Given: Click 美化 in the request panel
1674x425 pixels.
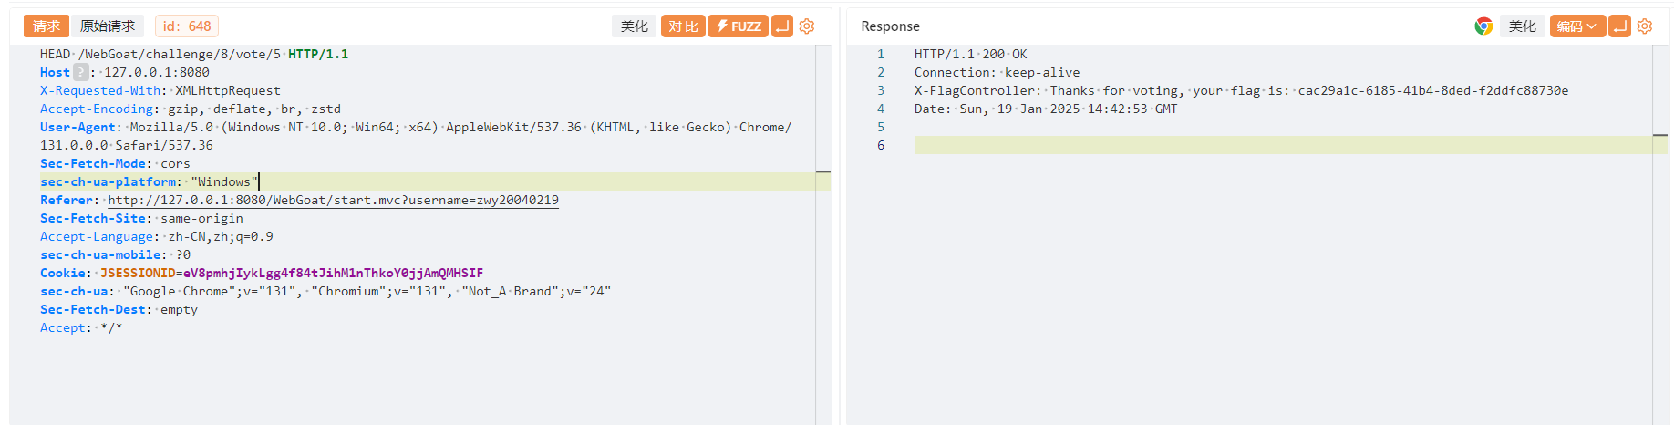Looking at the screenshot, I should pyautogui.click(x=634, y=26).
